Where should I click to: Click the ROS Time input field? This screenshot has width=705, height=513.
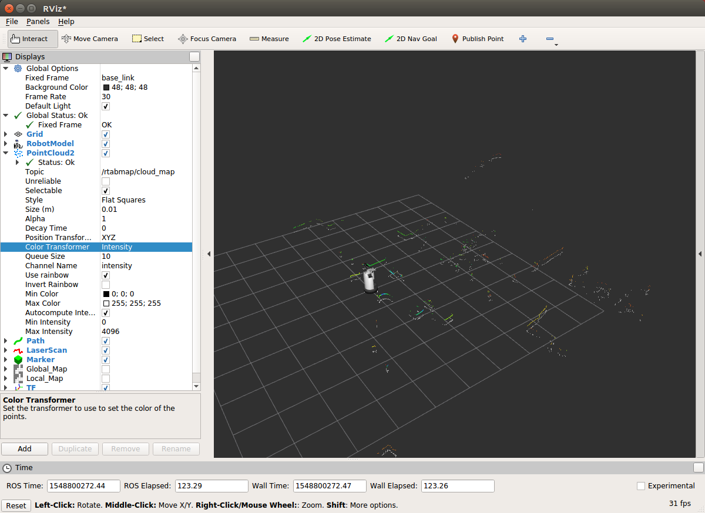tap(83, 486)
